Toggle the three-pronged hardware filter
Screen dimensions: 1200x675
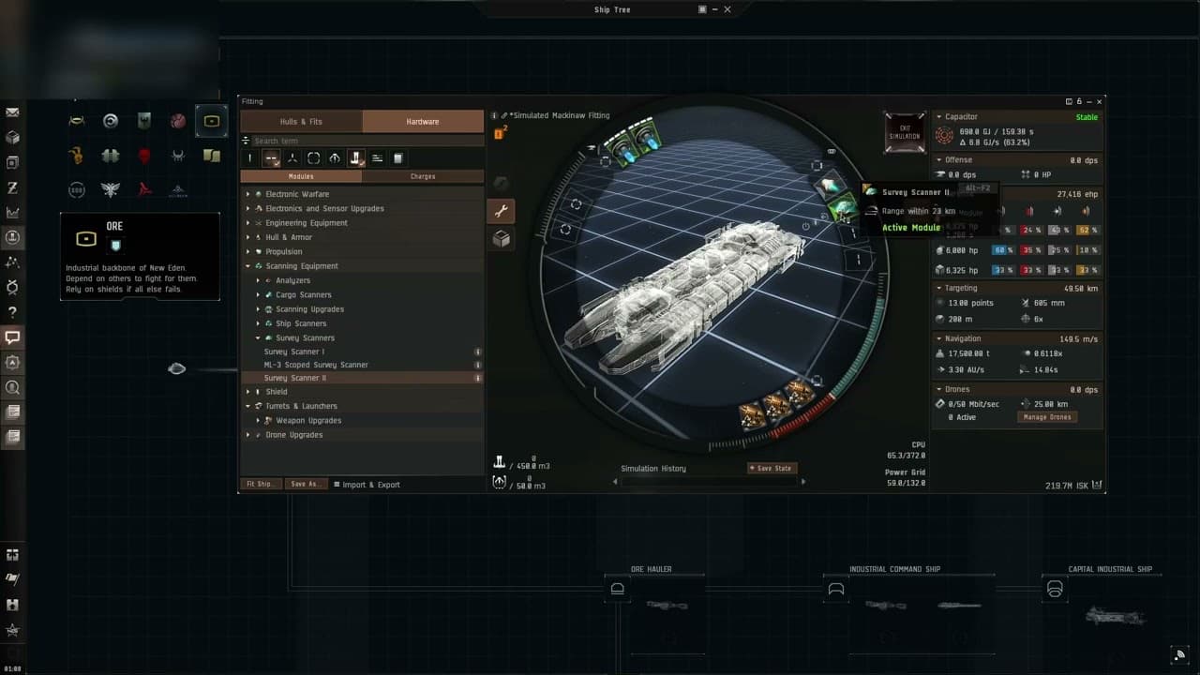click(292, 158)
